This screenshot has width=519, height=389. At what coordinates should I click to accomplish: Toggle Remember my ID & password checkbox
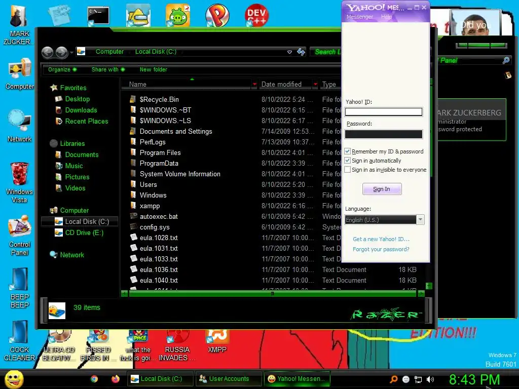(x=347, y=151)
